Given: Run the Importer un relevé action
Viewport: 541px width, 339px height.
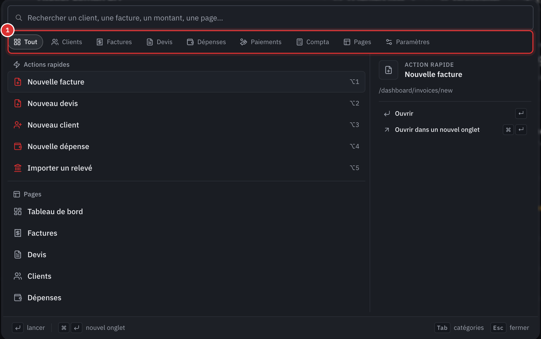Looking at the screenshot, I should 186,168.
